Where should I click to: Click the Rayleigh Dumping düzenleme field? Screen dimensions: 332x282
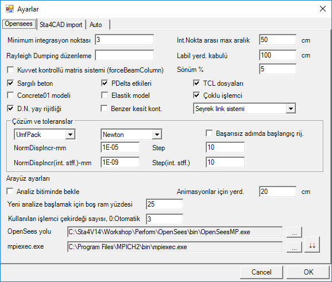[125, 55]
